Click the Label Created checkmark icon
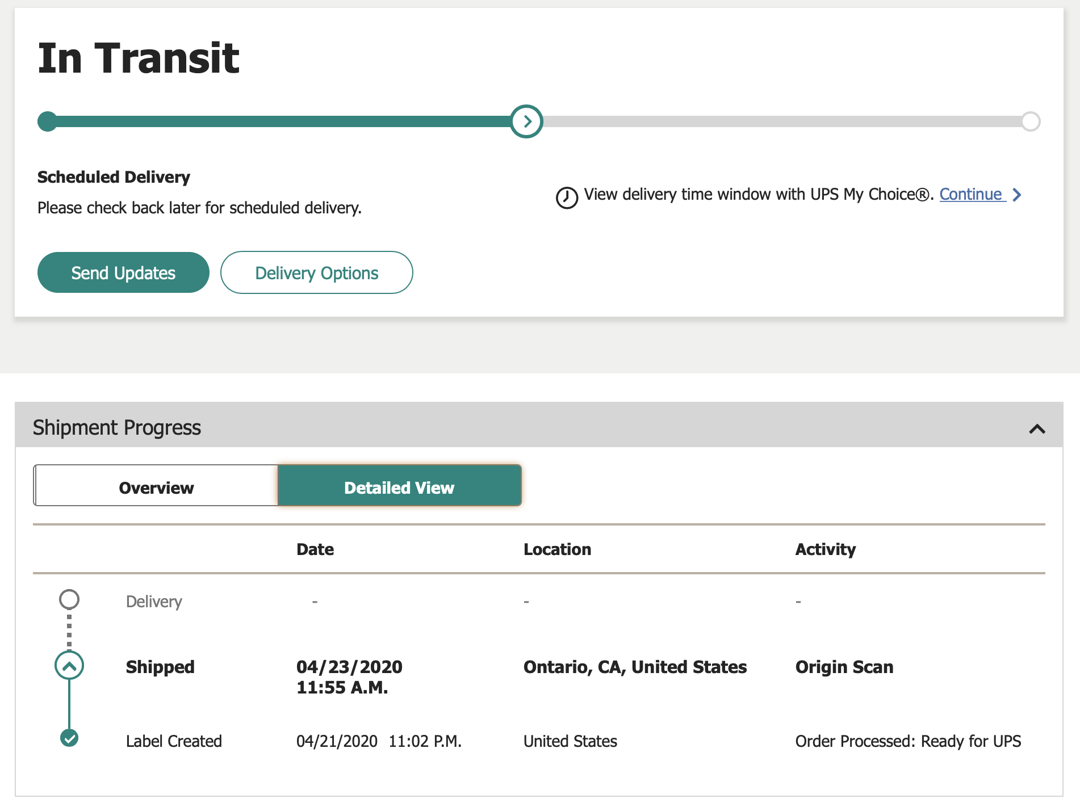 click(x=69, y=738)
